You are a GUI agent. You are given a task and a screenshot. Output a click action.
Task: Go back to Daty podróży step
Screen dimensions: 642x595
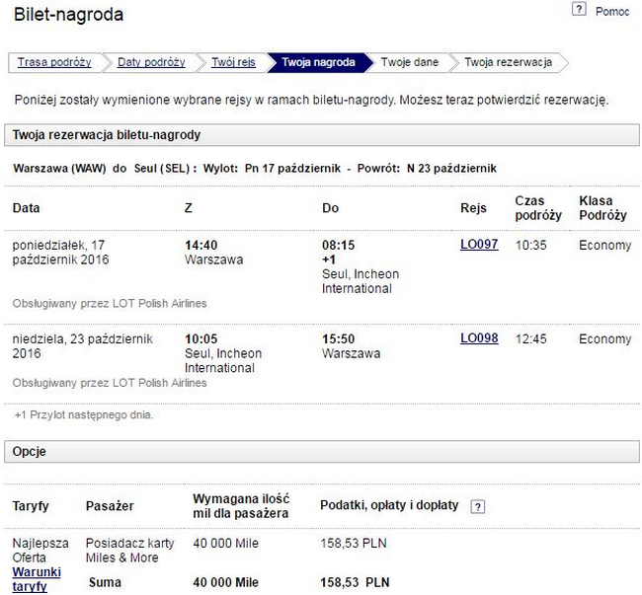coord(151,62)
